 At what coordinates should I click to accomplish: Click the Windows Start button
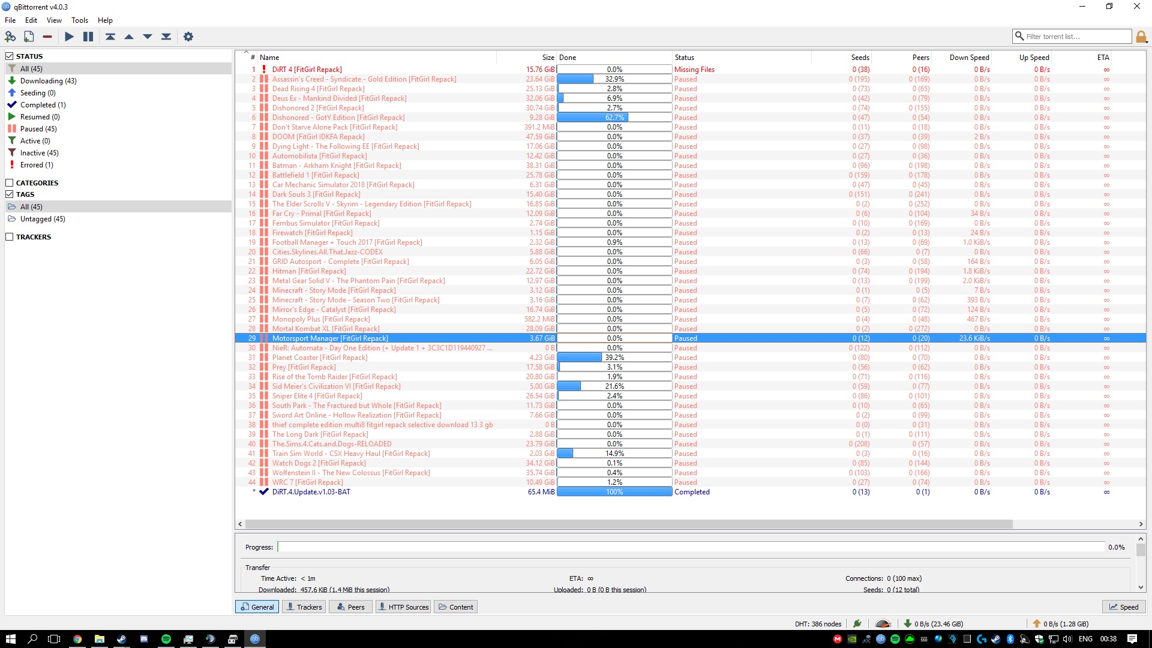10,639
